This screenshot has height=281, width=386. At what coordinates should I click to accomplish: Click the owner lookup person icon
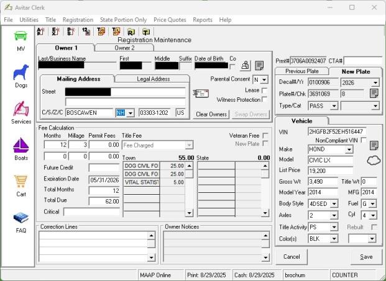[x=245, y=66]
